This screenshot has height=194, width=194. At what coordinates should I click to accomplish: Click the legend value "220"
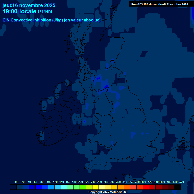point(87,182)
